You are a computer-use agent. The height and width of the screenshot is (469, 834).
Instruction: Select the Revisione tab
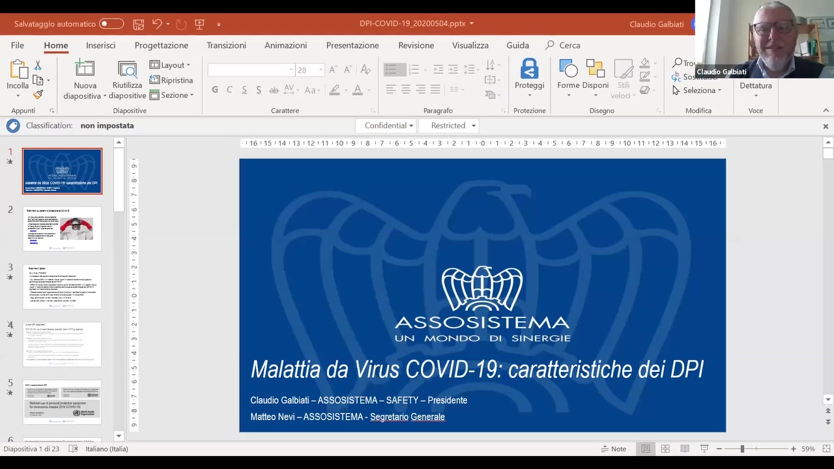coord(416,45)
